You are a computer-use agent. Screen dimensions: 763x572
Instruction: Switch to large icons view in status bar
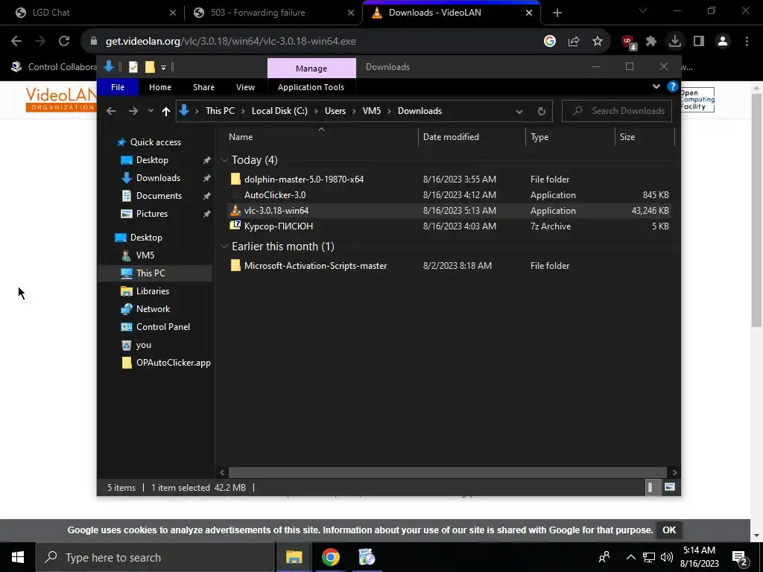point(670,487)
